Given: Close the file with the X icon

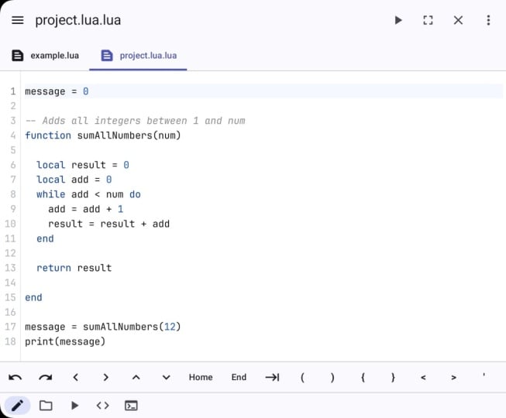Looking at the screenshot, I should tap(458, 20).
